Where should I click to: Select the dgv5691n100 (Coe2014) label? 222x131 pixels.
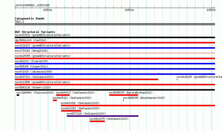coord(31,40)
